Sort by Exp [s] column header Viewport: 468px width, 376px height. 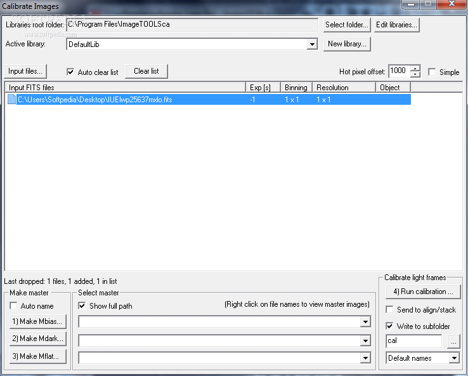coord(263,88)
